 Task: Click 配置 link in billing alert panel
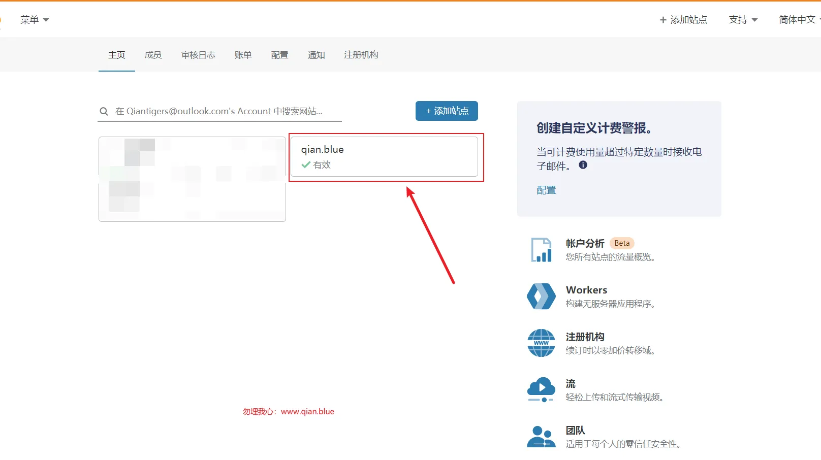pos(546,190)
